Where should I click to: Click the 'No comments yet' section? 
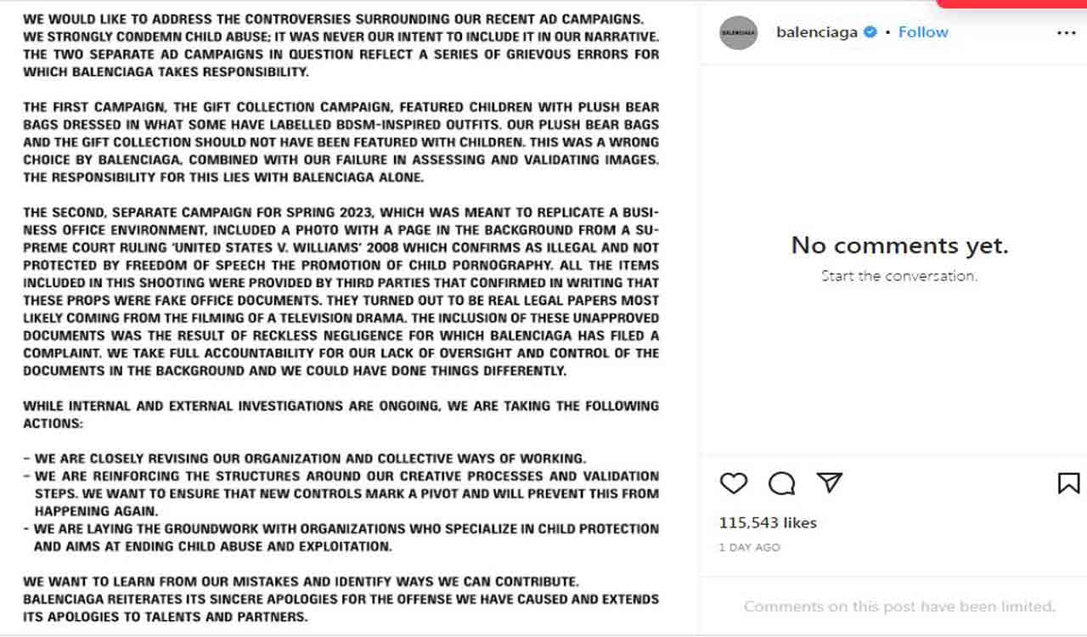click(x=898, y=245)
